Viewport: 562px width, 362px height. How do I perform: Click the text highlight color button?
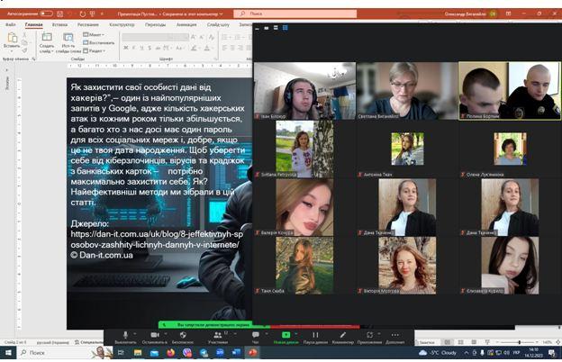[194, 48]
